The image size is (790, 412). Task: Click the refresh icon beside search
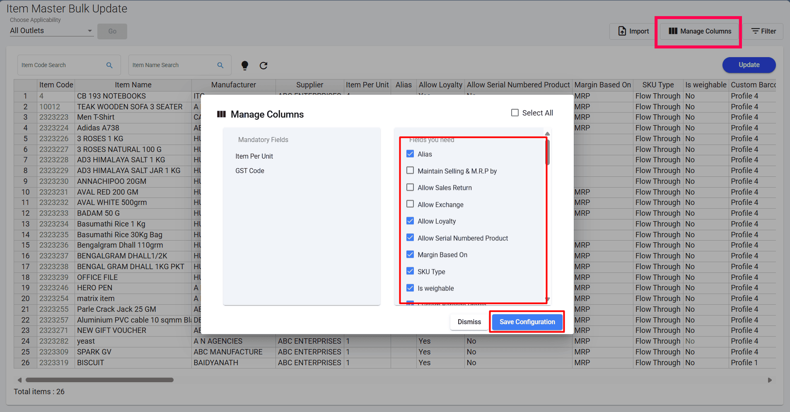[263, 65]
